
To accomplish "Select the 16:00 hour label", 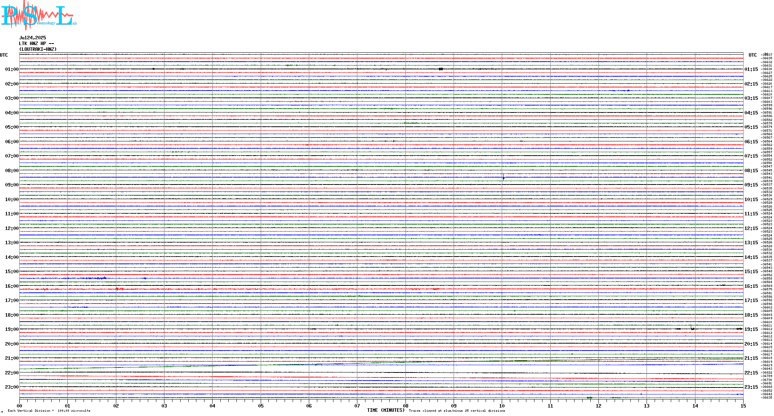I will 12,286.
